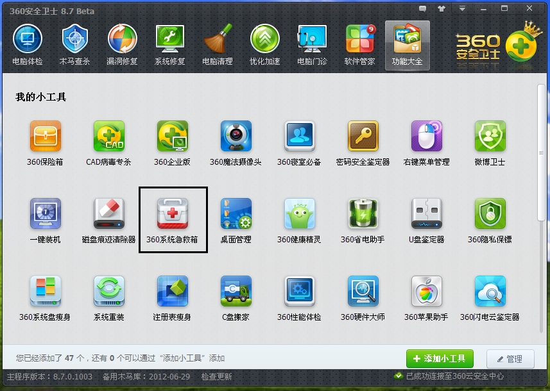
Task: Launch the 系统重装 tool
Action: coord(108,292)
